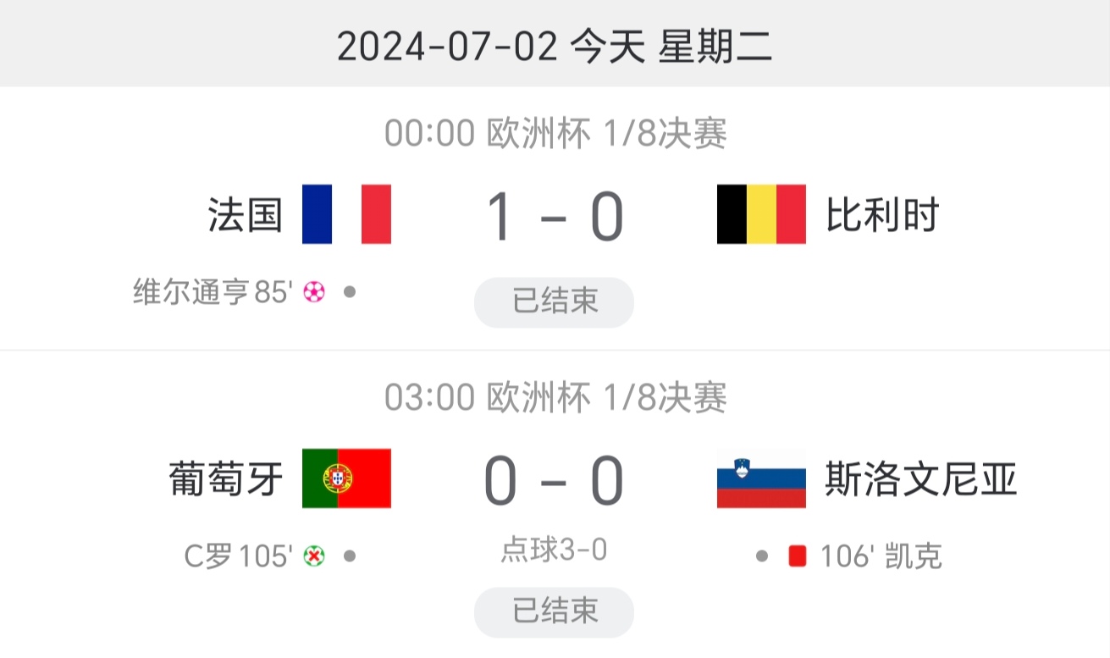Click the red card icon beside 凯克

(797, 556)
